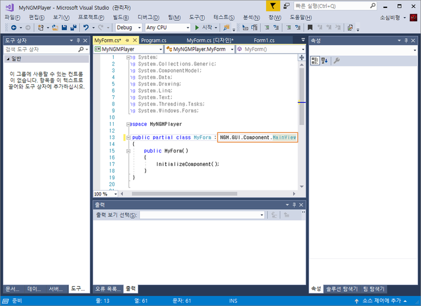
Task: Create a new project from toolbar
Action: tap(40, 27)
